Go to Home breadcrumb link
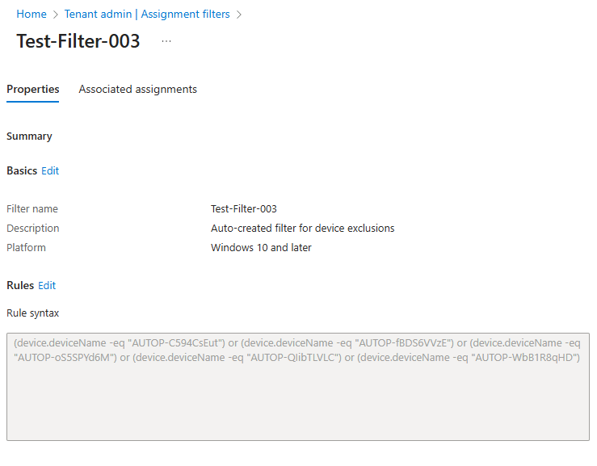The width and height of the screenshot is (597, 466). pyautogui.click(x=32, y=15)
